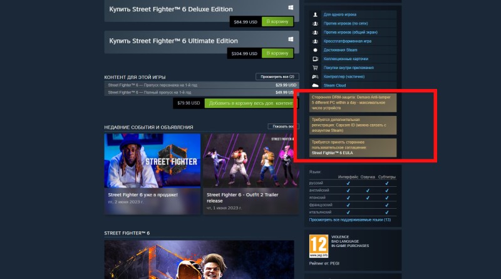The width and height of the screenshot is (501, 279).
Task: Click the trading cards icon
Action: coord(315,59)
